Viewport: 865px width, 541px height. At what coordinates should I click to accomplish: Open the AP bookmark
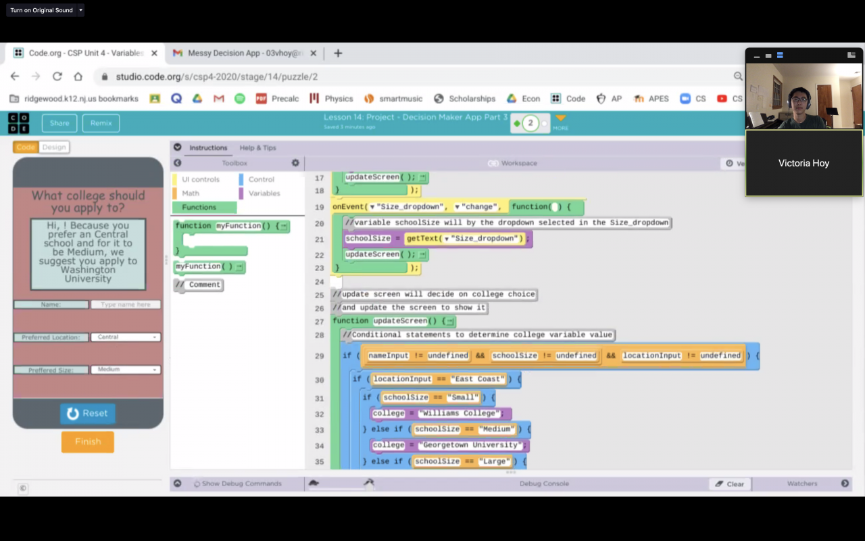point(609,99)
